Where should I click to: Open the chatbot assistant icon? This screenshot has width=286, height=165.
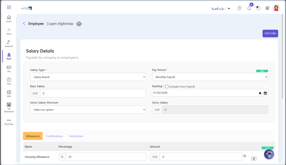(269, 154)
